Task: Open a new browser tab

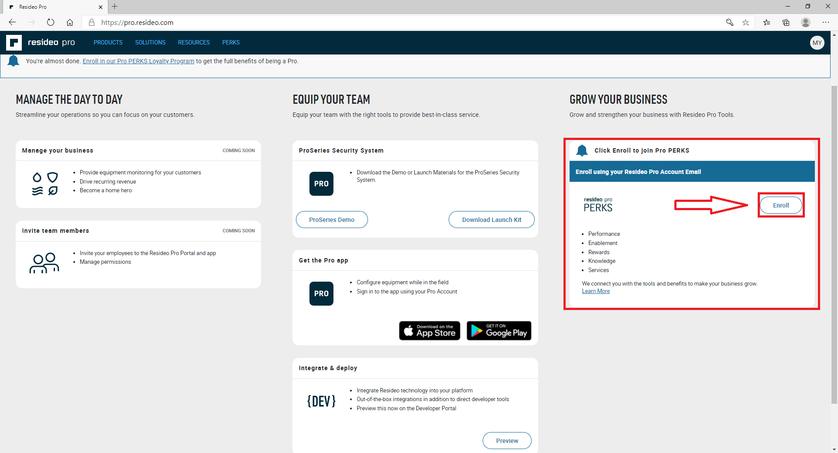Action: 115,7
